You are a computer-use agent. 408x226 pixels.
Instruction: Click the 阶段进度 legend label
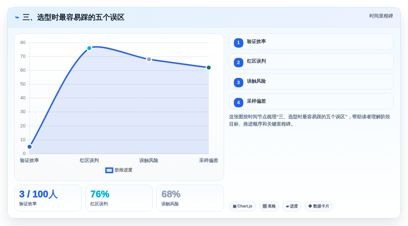point(123,170)
